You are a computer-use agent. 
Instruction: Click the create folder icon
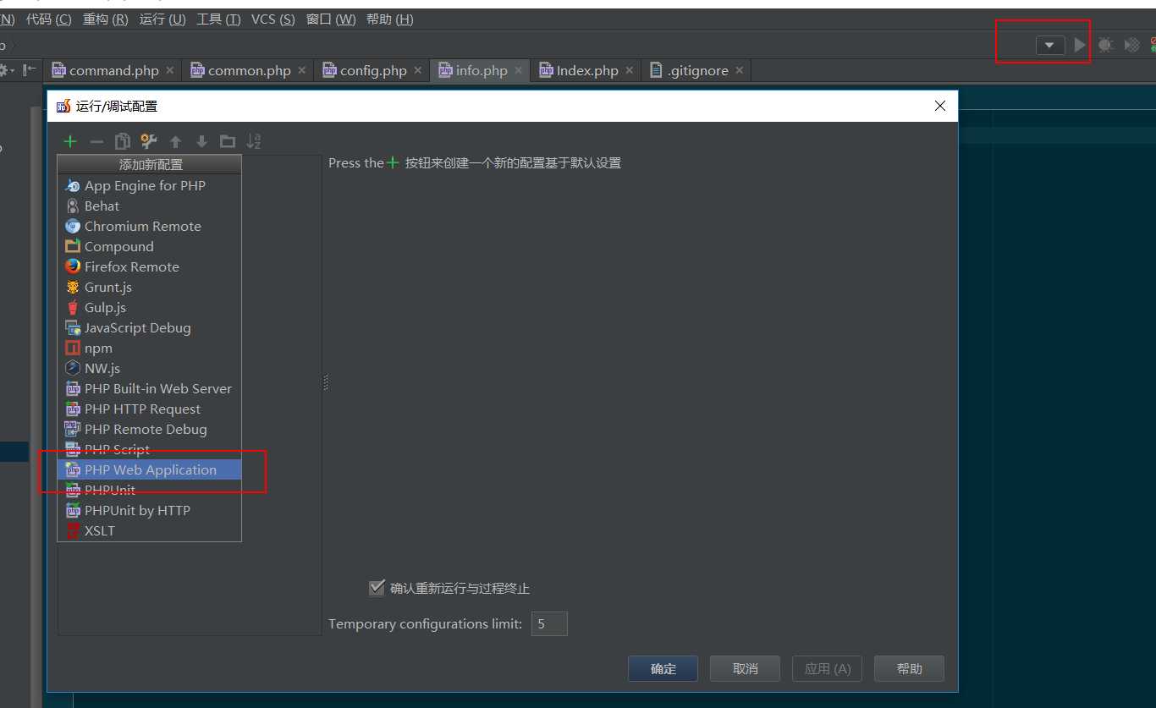(228, 141)
